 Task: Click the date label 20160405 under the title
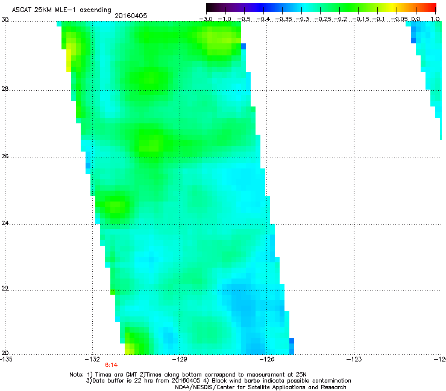(x=131, y=16)
